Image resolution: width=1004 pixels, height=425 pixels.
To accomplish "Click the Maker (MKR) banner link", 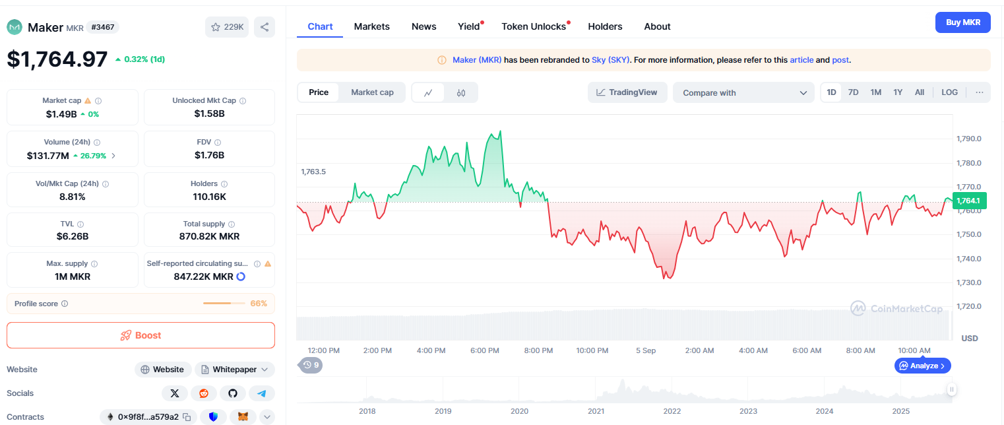I will 477,59.
